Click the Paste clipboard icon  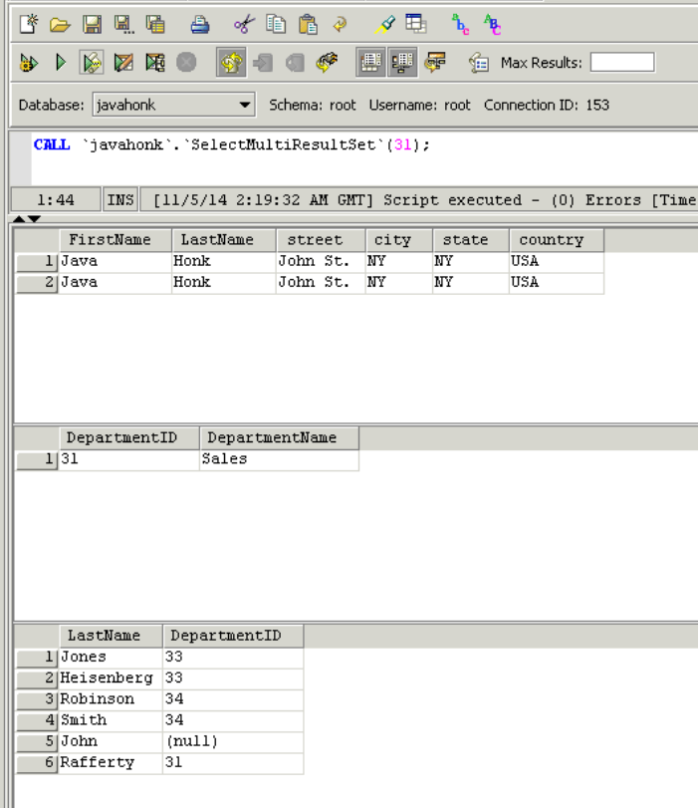308,24
